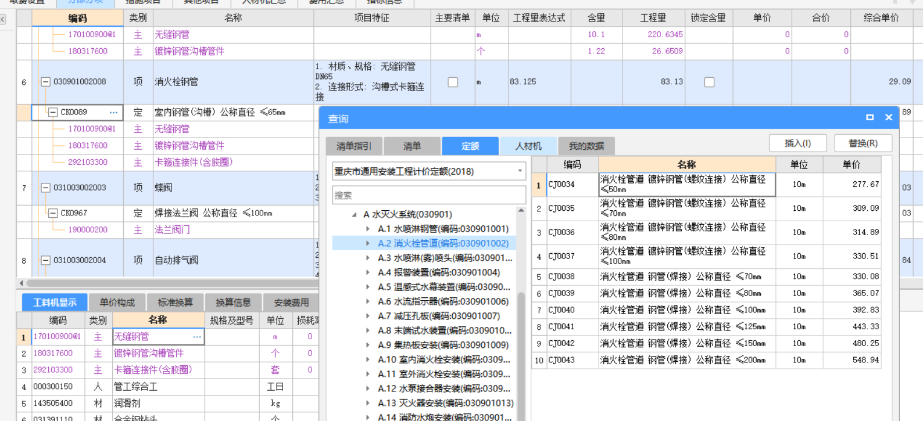Screen dimensions: 923x421
Task: Select A.10 室内消火栓安装 tree item
Action: coord(444,359)
